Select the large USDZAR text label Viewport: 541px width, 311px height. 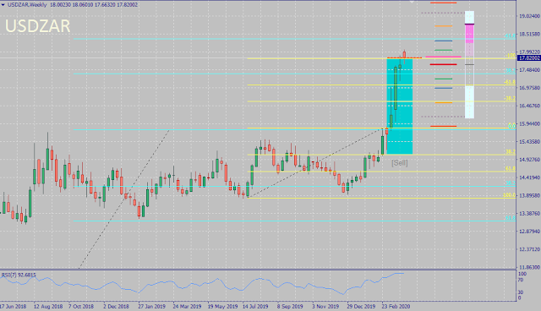tap(37, 26)
